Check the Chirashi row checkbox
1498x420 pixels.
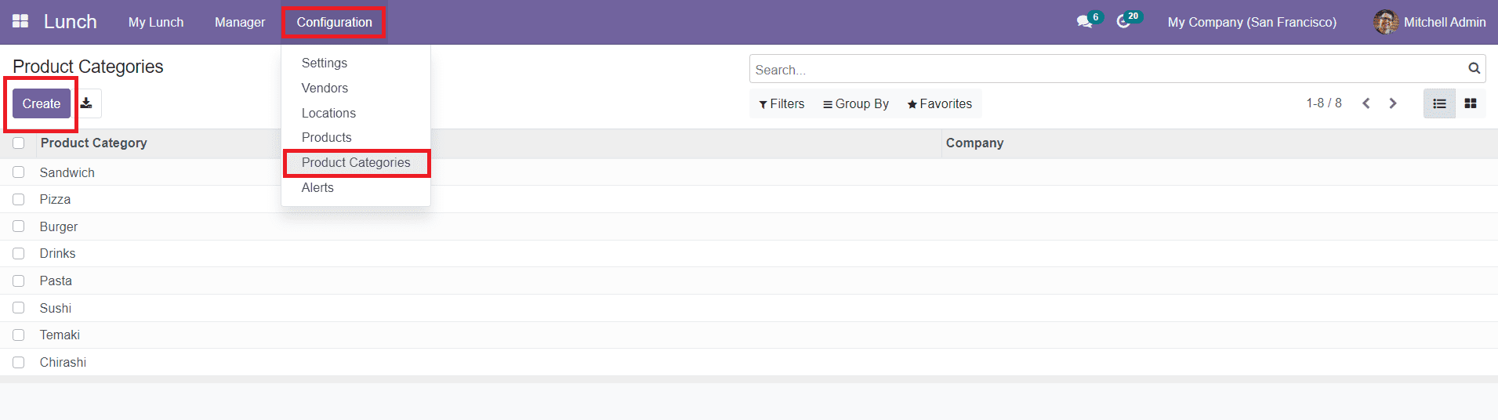point(19,362)
